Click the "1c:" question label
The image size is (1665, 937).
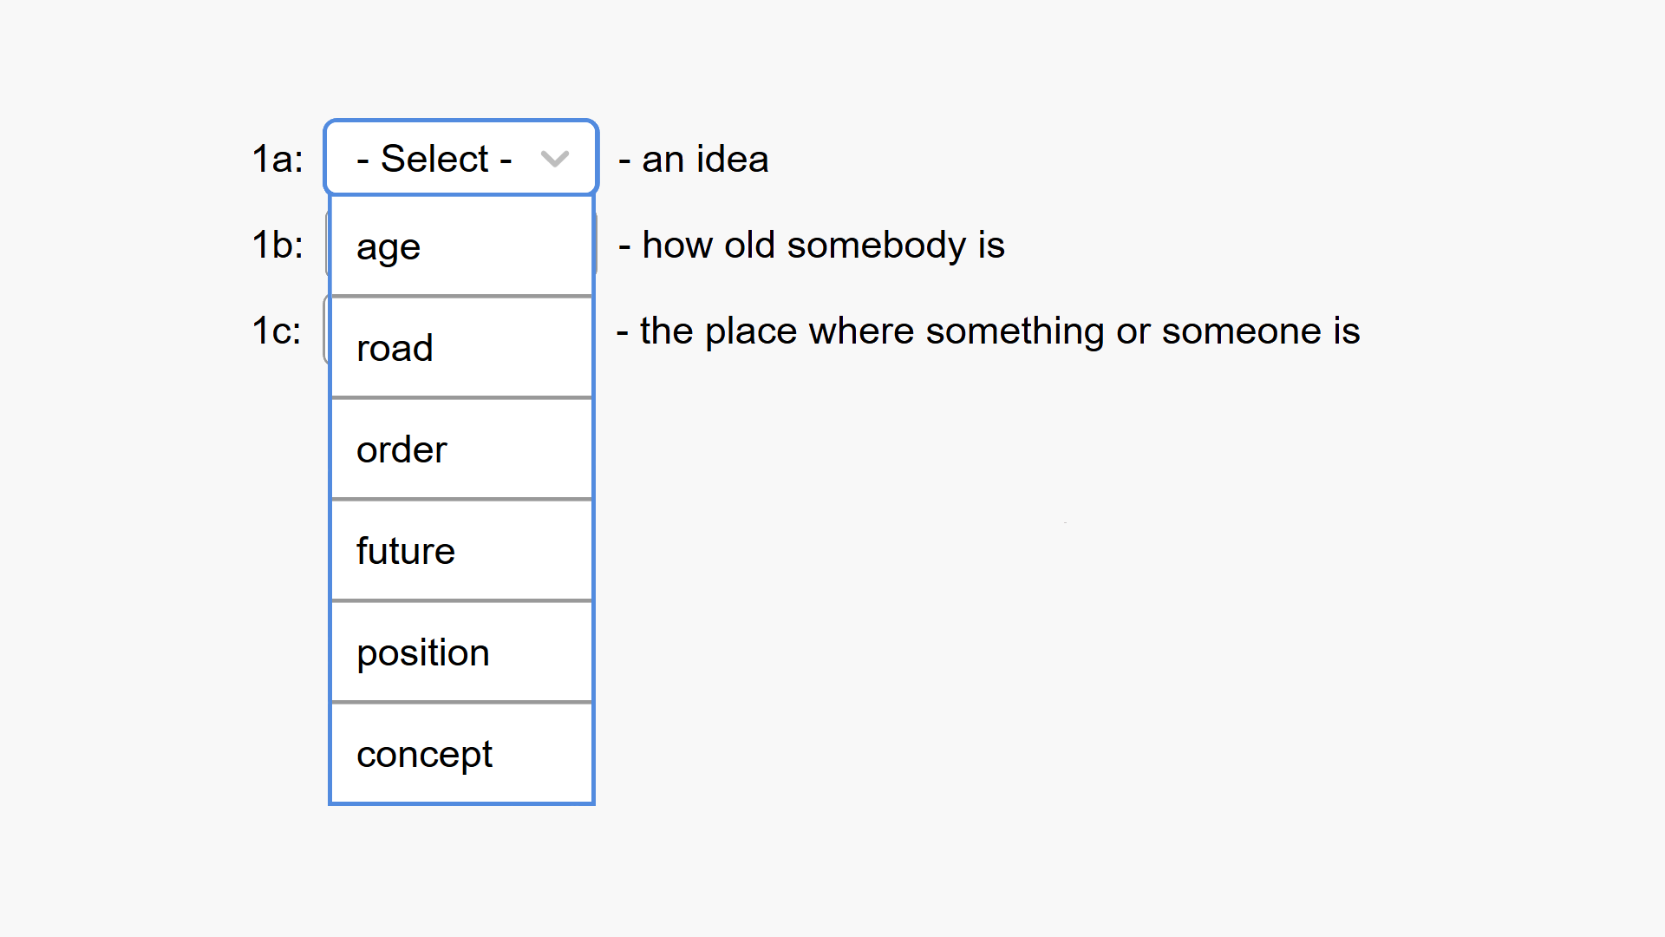tap(277, 331)
